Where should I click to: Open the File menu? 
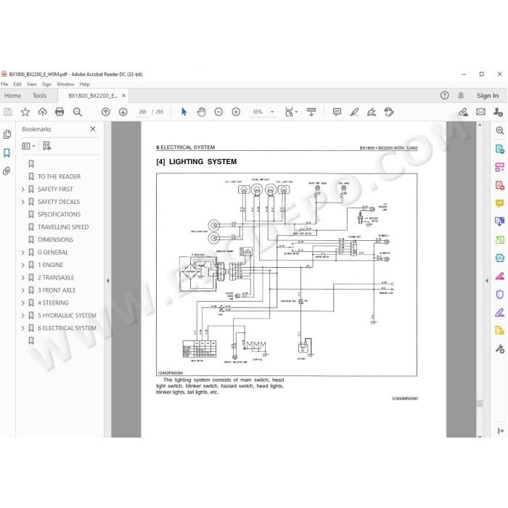(4, 84)
